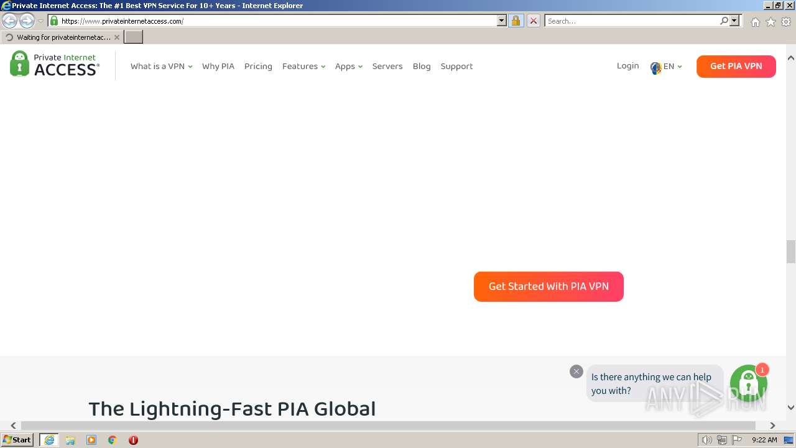Expand the What is a VPN menu
The width and height of the screenshot is (796, 448).
tap(161, 67)
